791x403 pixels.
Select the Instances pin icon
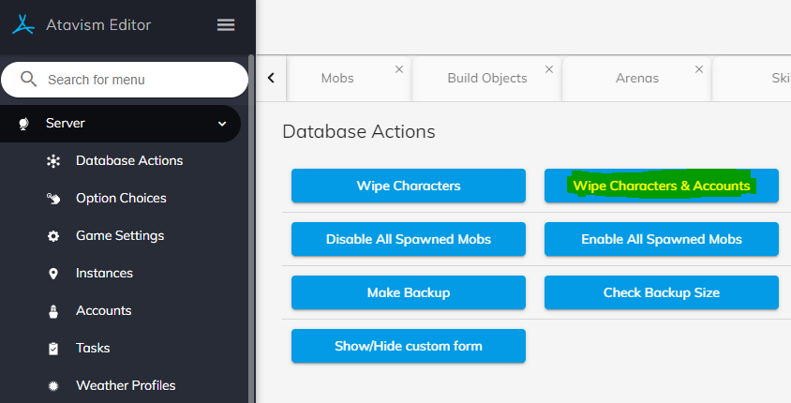pos(53,274)
